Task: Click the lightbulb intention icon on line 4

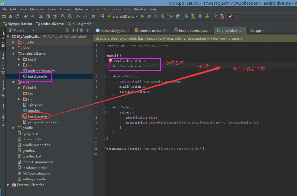Action: 110,61
